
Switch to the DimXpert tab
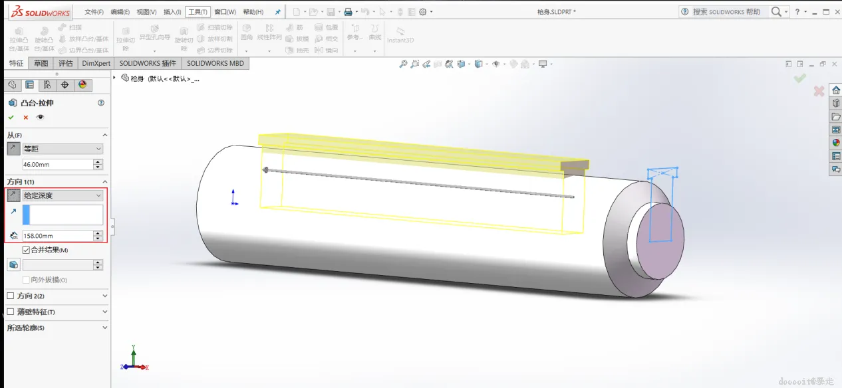[x=96, y=63]
